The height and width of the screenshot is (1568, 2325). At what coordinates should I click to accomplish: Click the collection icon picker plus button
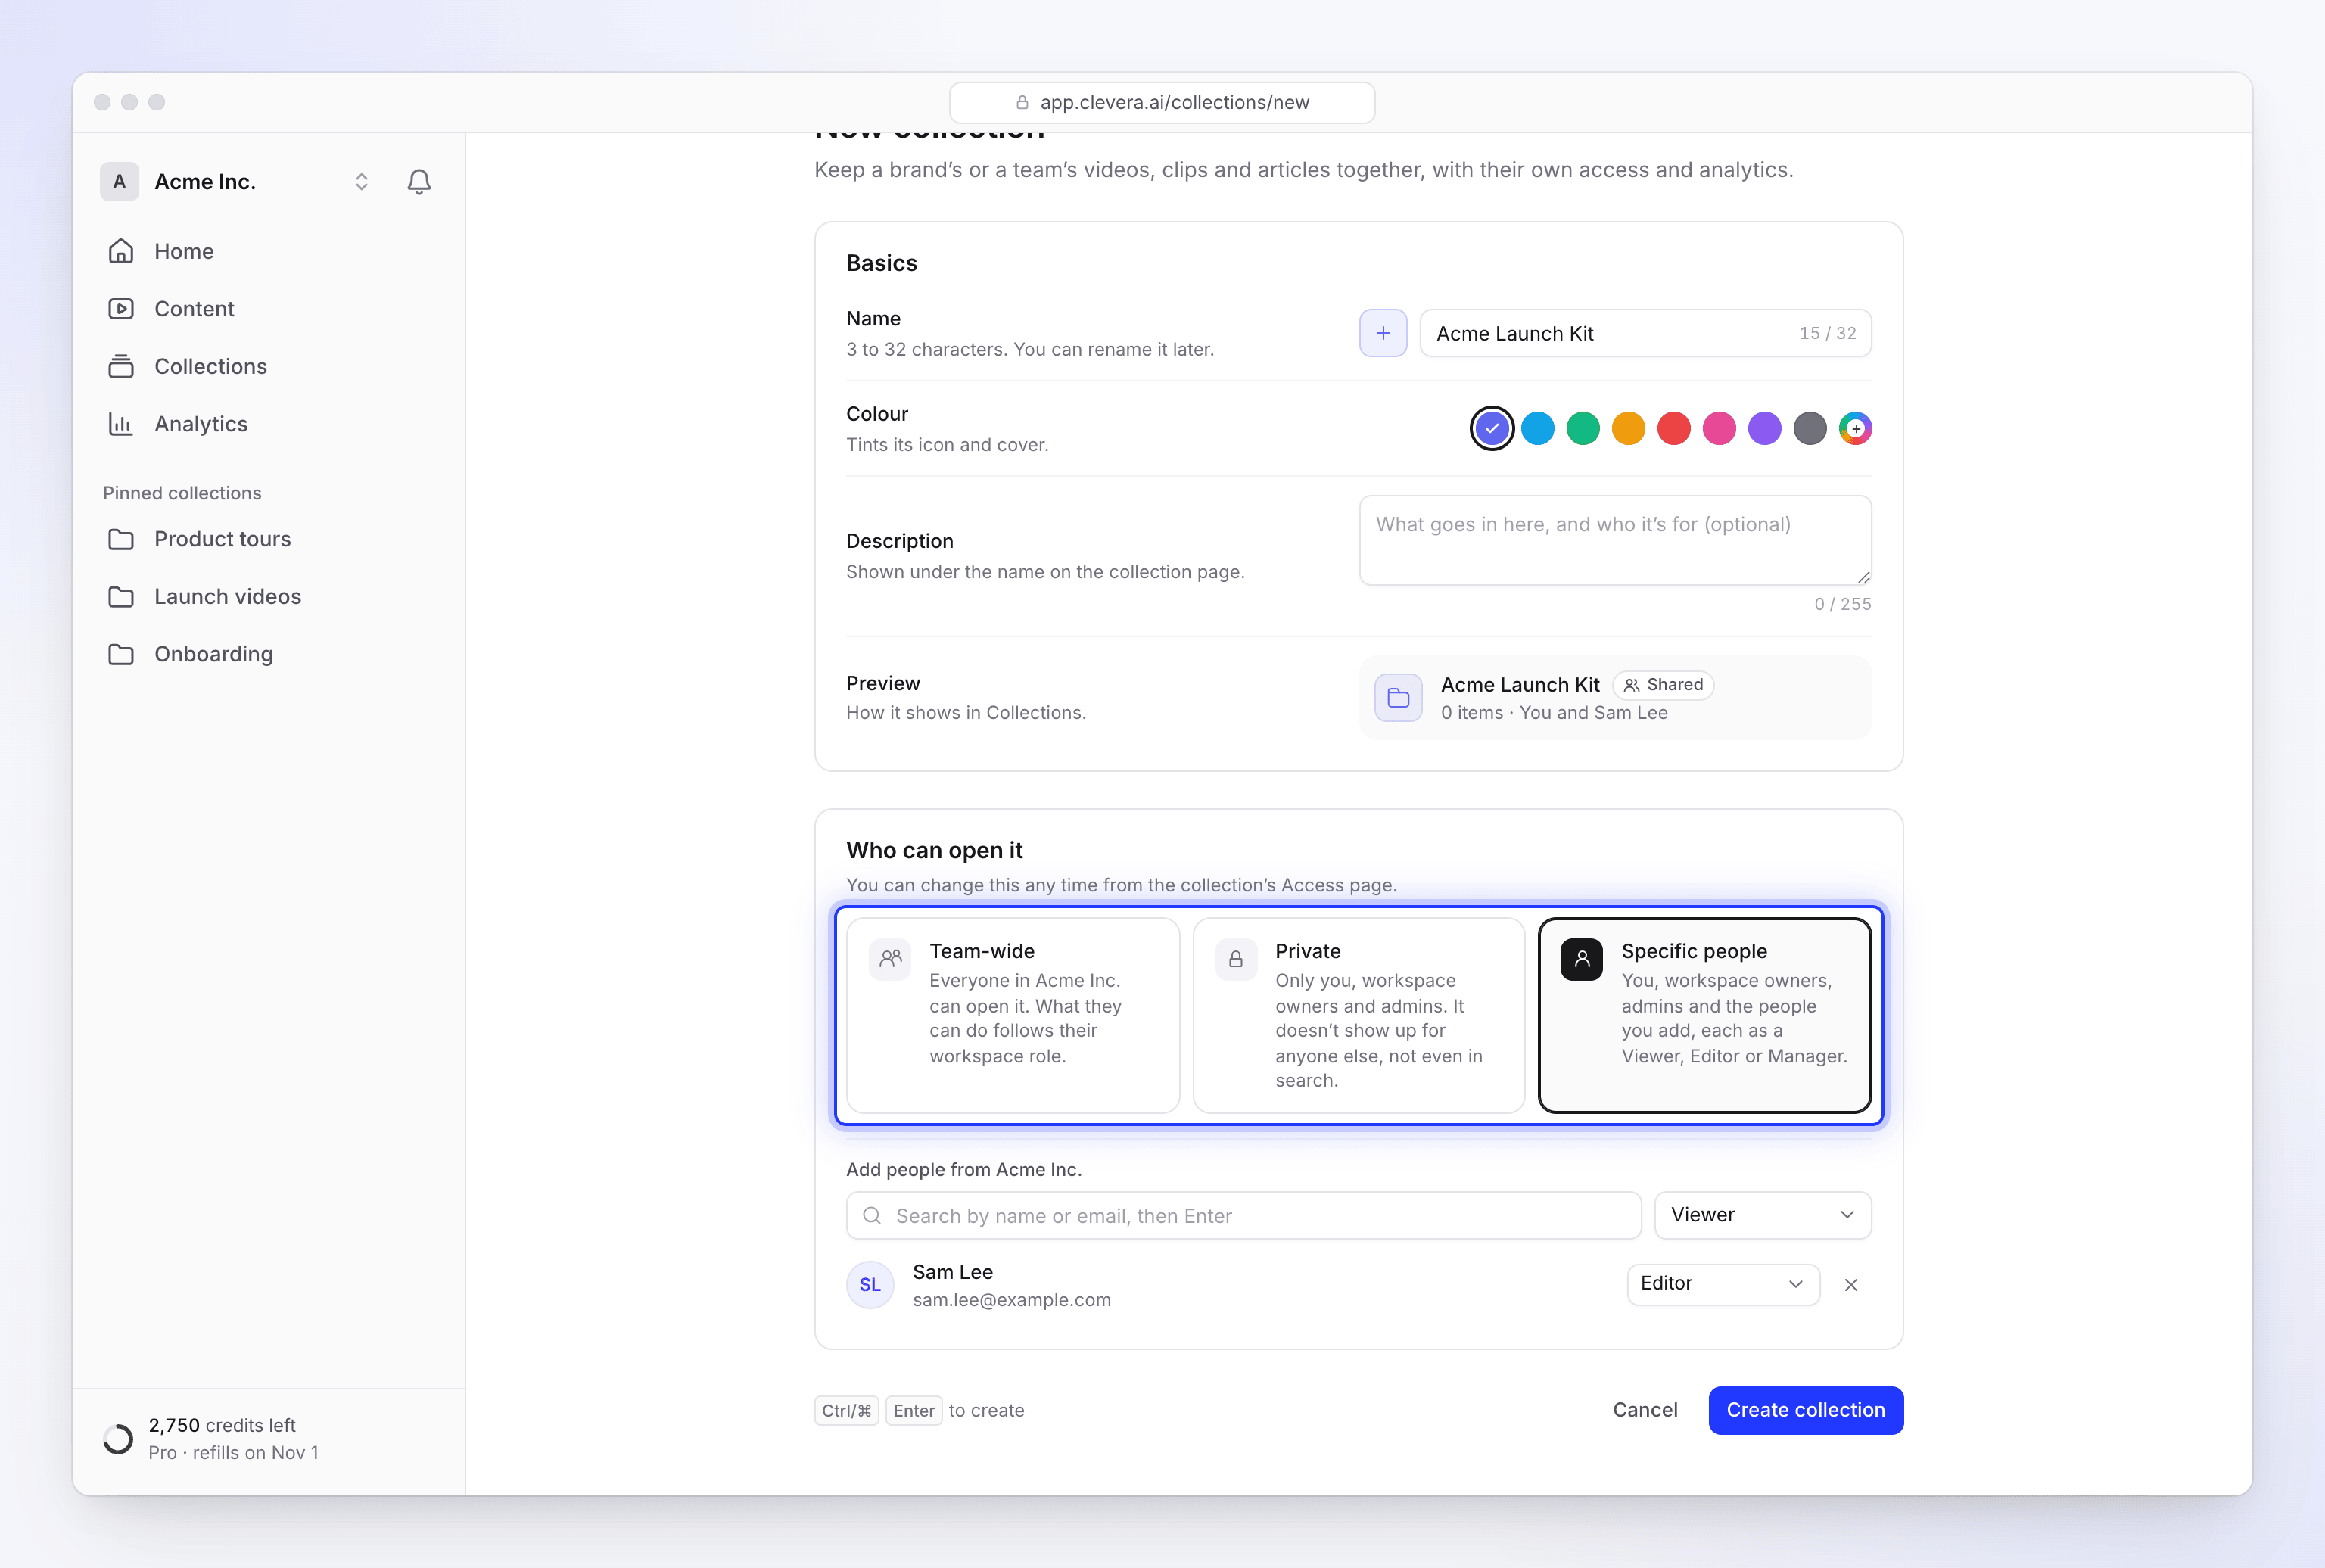[x=1383, y=333]
